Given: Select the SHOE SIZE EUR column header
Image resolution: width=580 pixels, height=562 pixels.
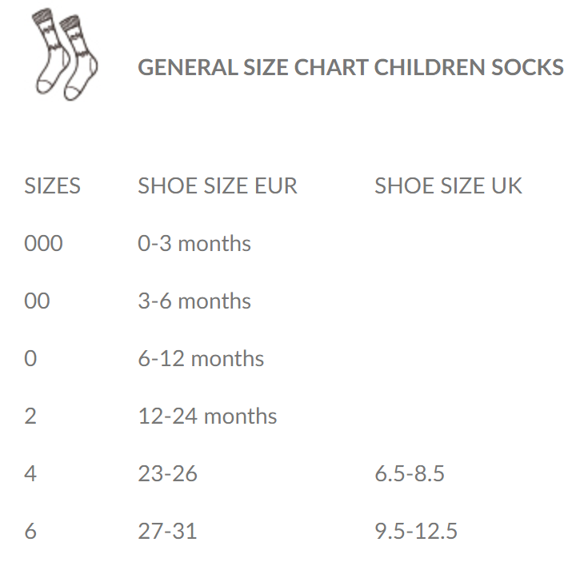Looking at the screenshot, I should (218, 185).
